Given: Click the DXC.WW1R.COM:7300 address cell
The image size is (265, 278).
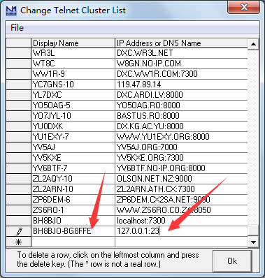Looking at the screenshot, I should (181, 74).
